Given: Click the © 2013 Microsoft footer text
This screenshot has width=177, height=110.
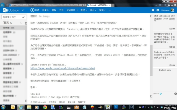Looking at the screenshot, I should (38, 102).
